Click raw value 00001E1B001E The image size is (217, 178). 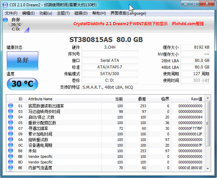190,168
